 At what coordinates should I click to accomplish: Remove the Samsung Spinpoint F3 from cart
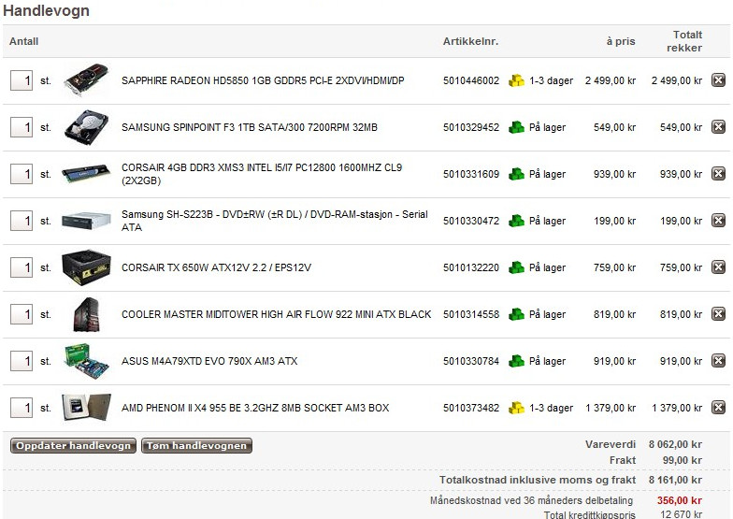coord(718,127)
